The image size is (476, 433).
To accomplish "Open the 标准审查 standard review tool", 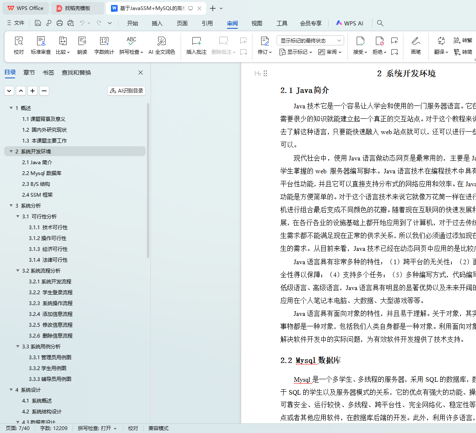I will click(x=41, y=45).
